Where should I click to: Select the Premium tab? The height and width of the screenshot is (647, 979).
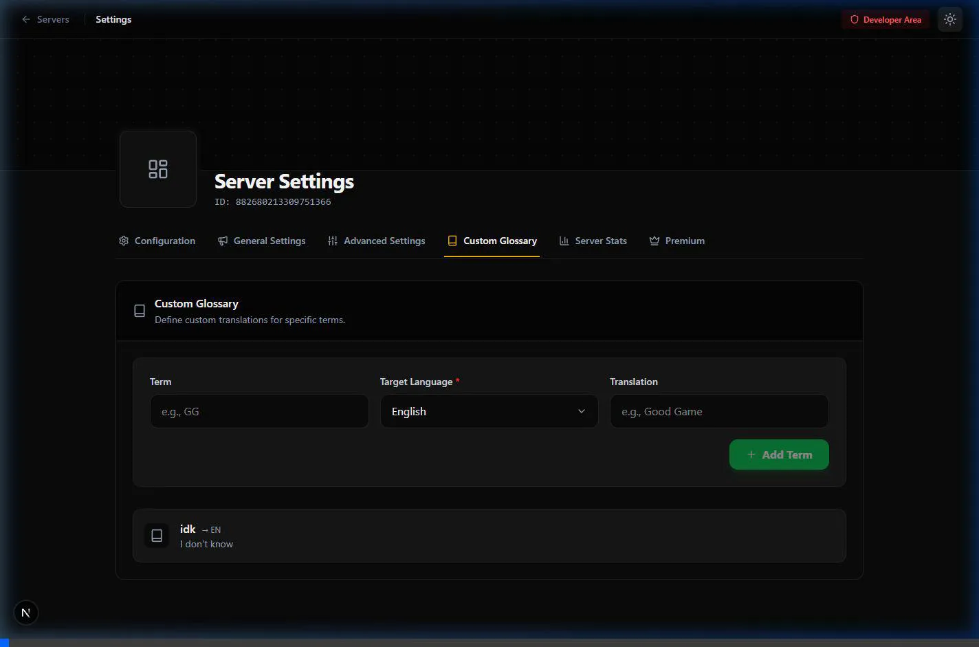[677, 241]
